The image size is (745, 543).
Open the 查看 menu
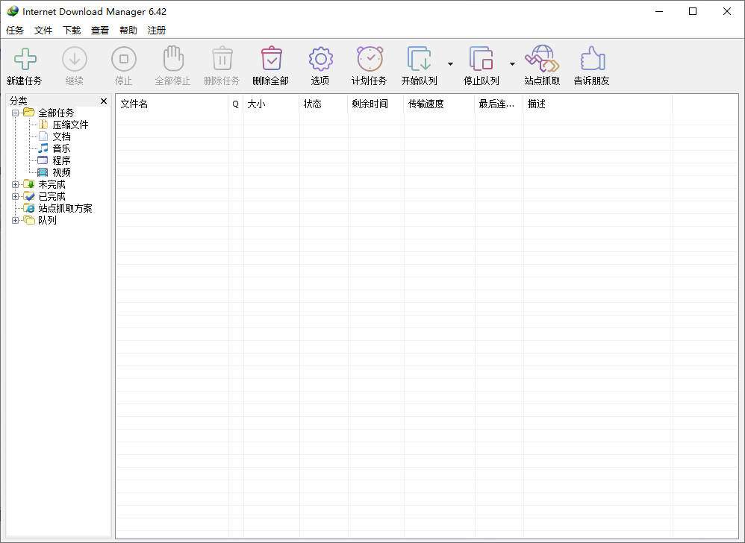(100, 31)
